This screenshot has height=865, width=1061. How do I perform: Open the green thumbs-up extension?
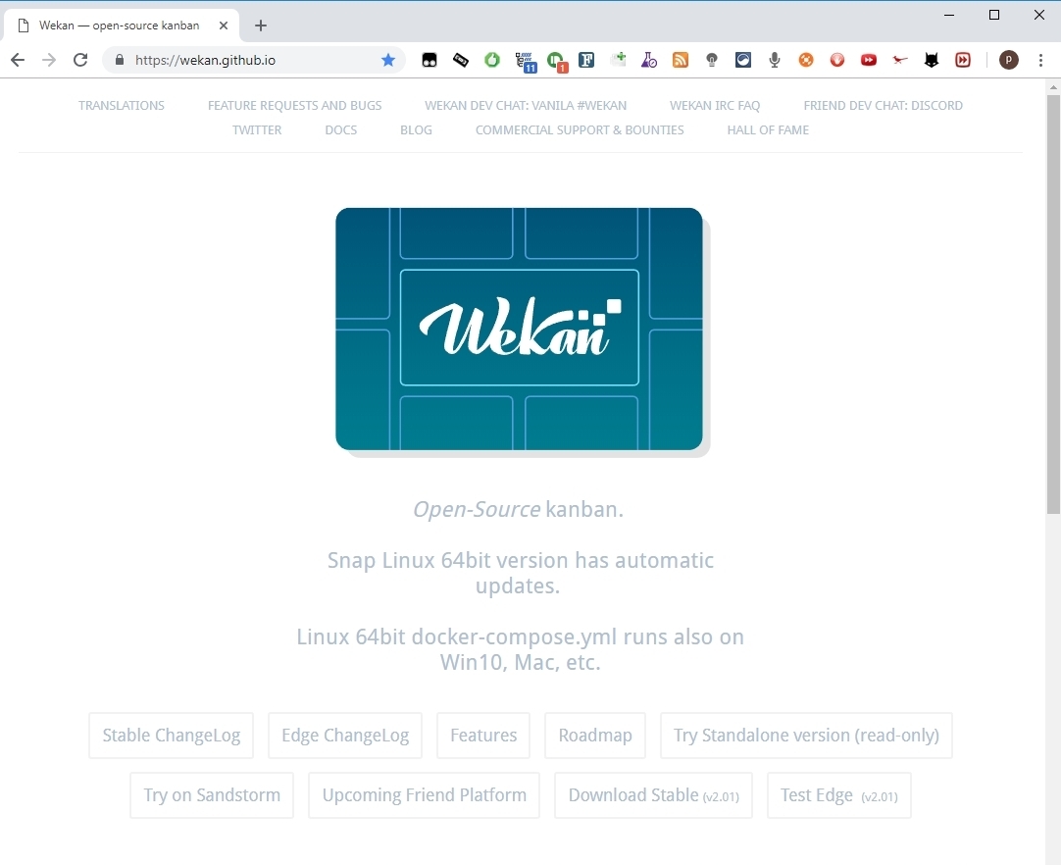pos(492,60)
